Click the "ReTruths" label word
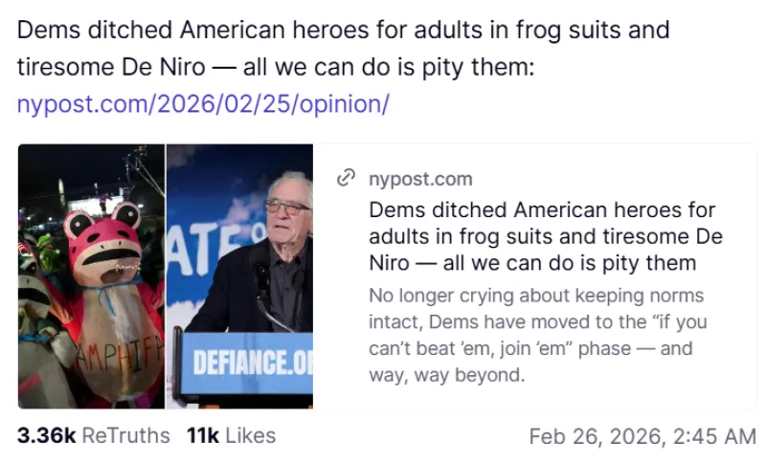This screenshot has height=464, width=766. click(125, 436)
